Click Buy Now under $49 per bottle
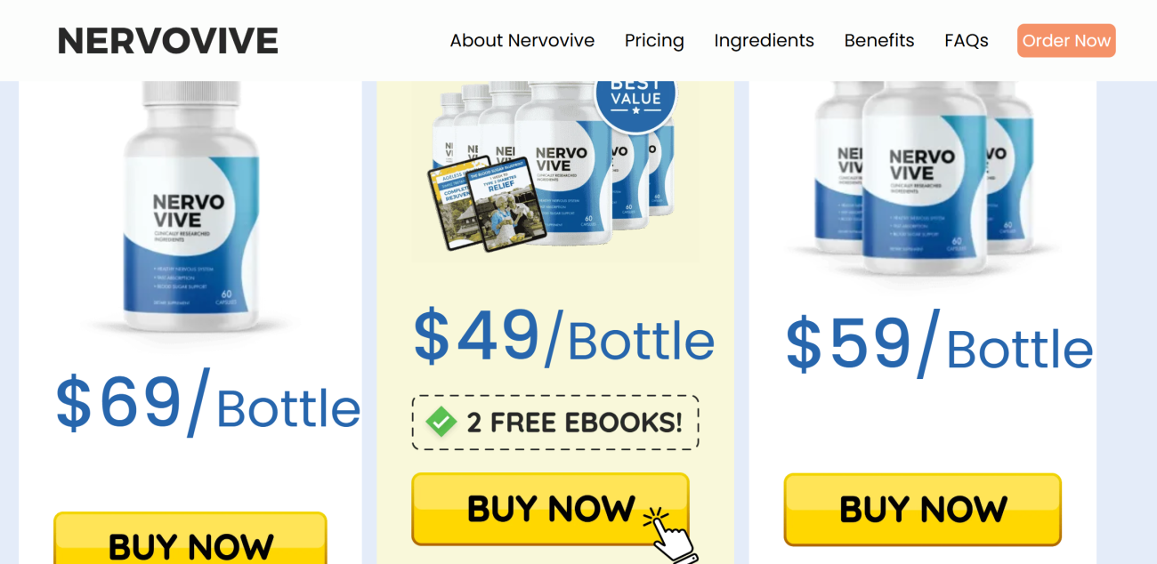 point(550,509)
